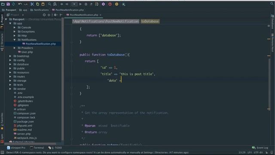The width and height of the screenshot is (275, 155).
Task: Click the purple gear settings icon
Action: pyautogui.click(x=103, y=4)
